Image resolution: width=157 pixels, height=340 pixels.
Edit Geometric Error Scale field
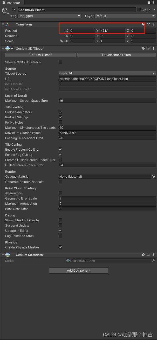pyautogui.click(x=107, y=198)
